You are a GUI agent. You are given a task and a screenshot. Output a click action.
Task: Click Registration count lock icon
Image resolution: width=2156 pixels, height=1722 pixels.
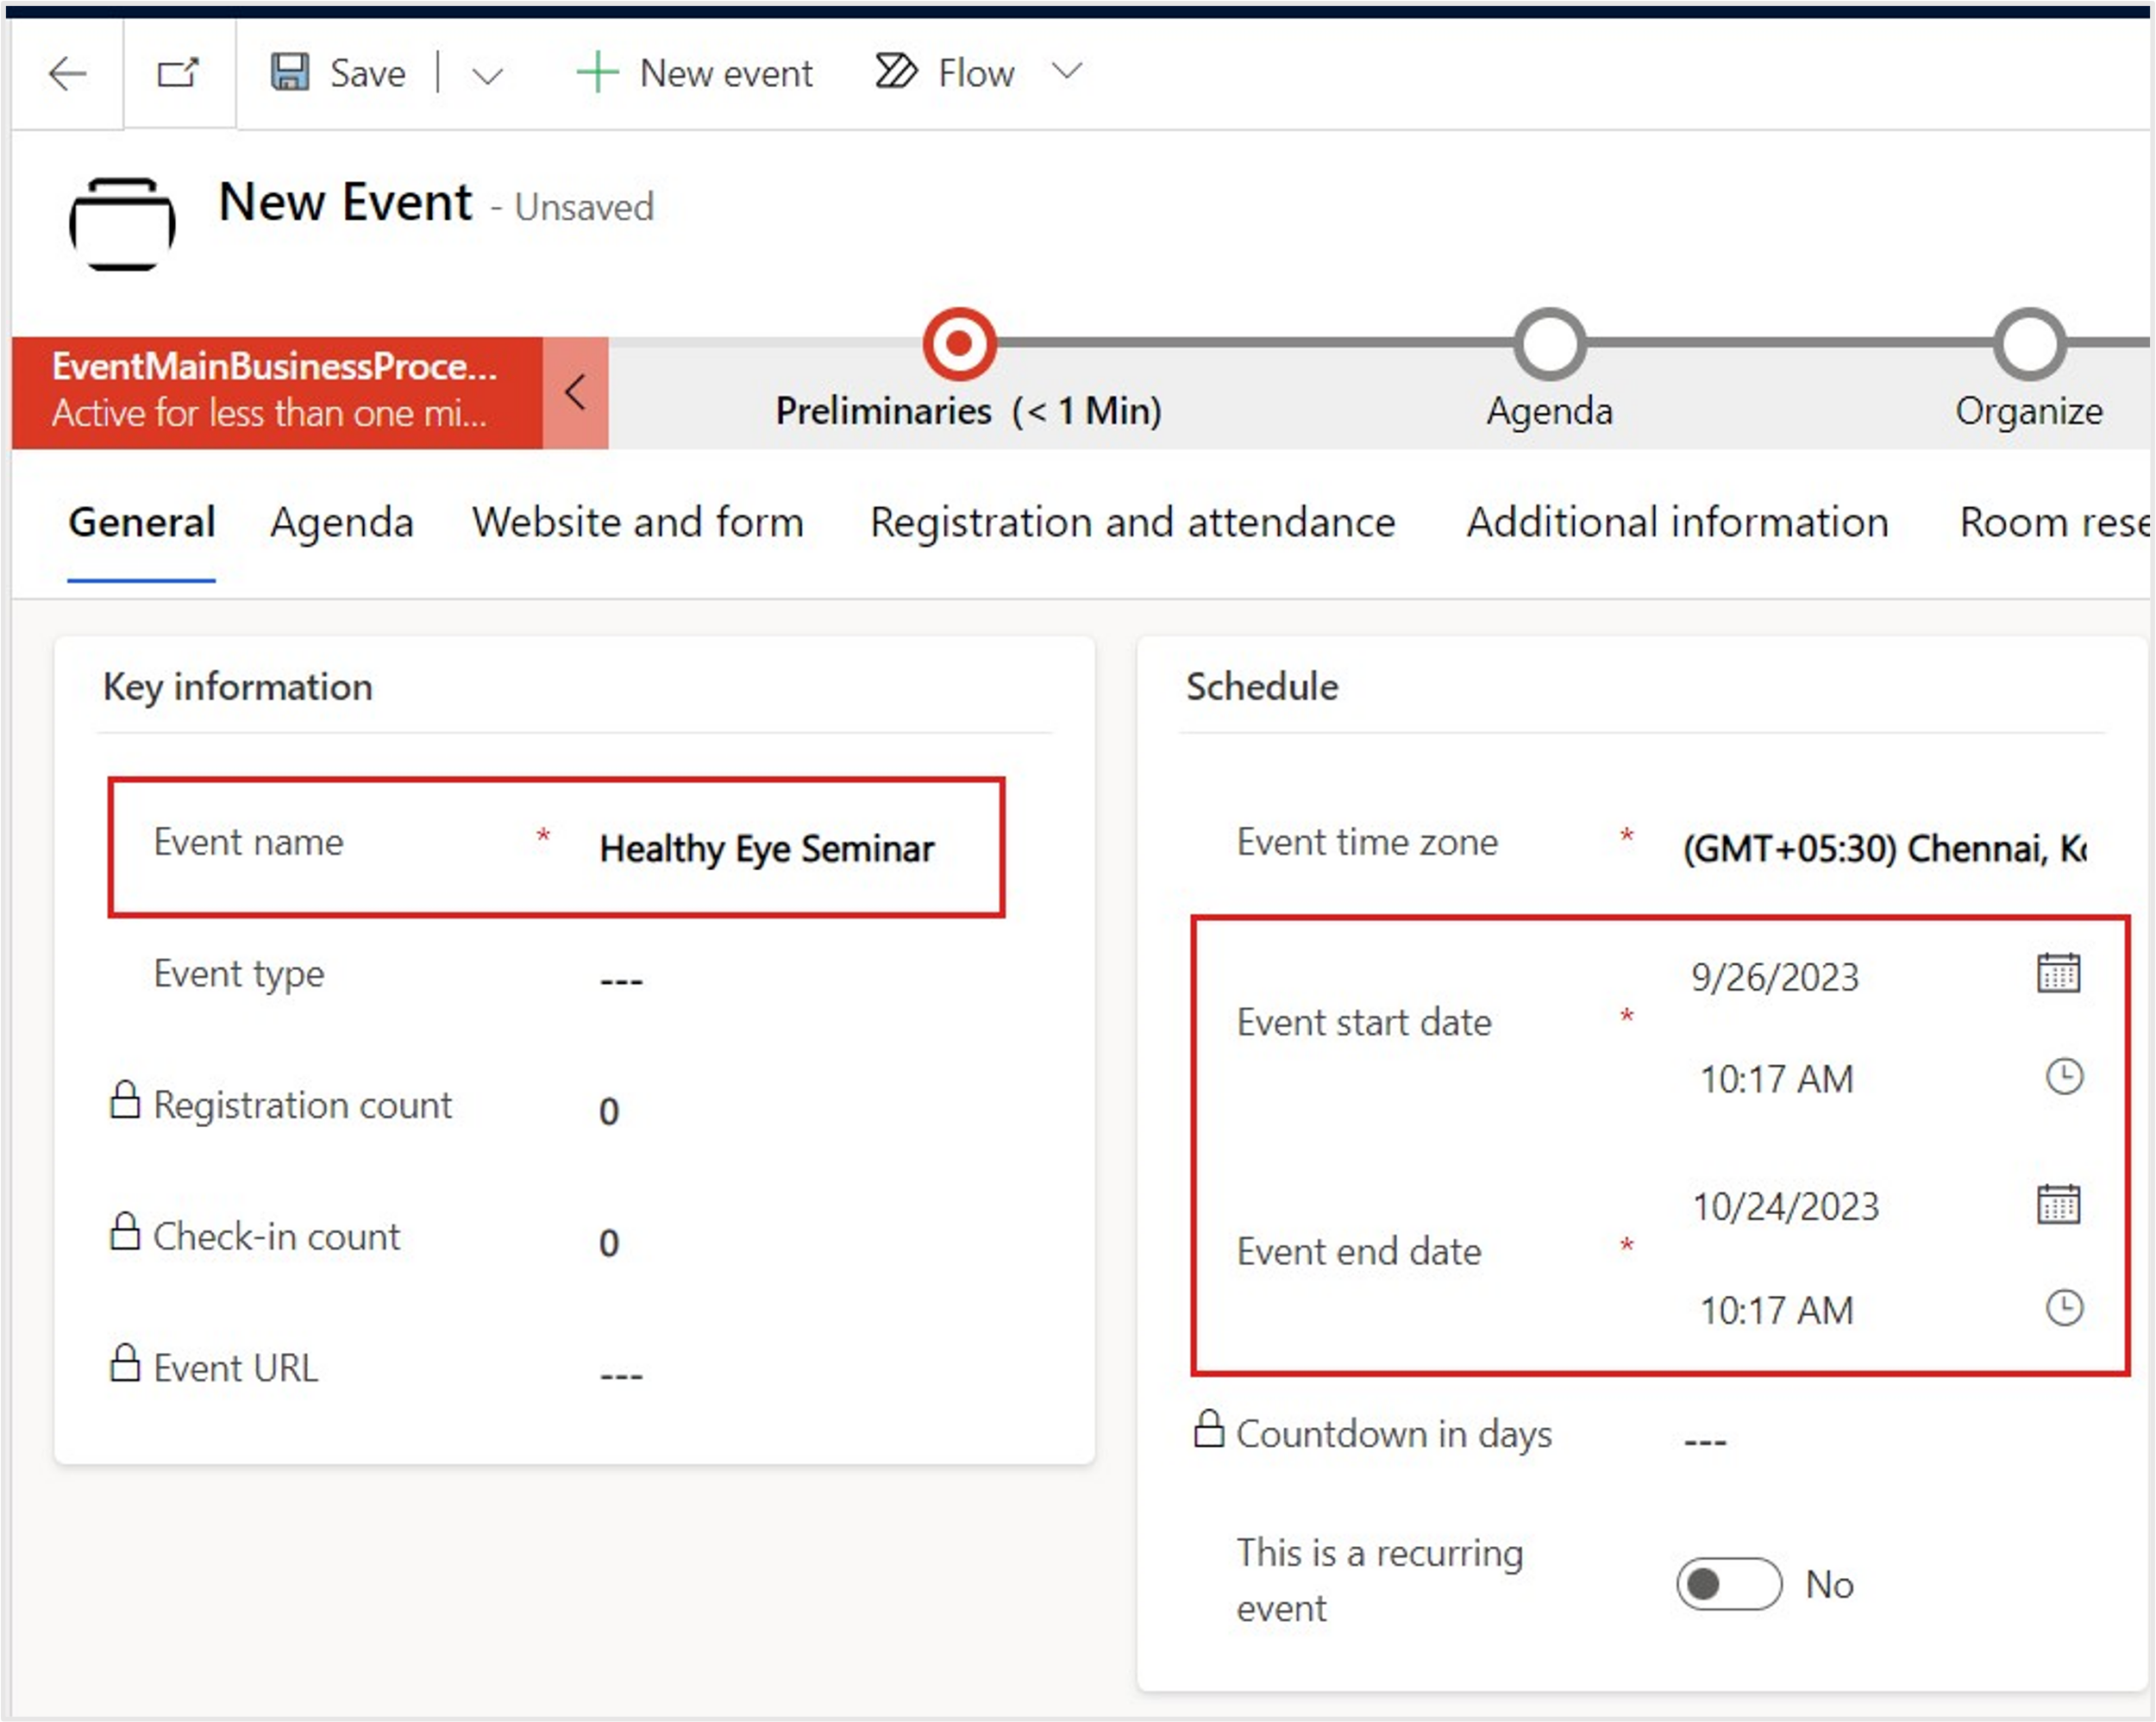[125, 1100]
